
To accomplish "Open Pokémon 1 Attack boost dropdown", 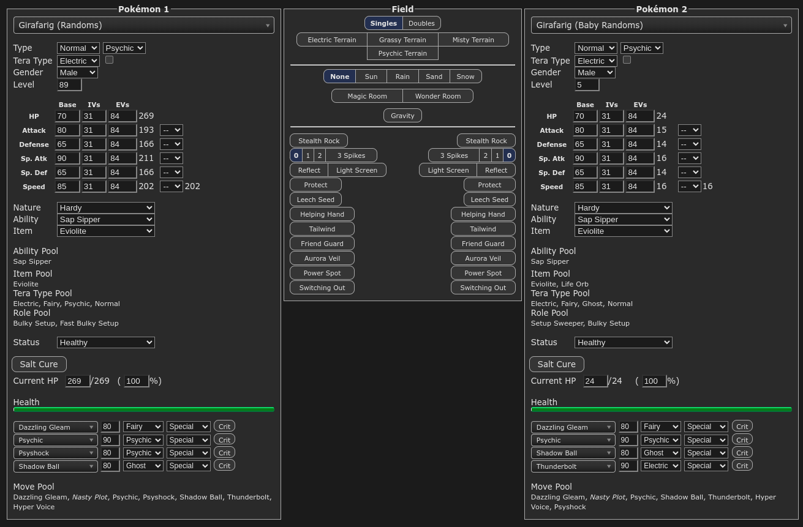I will [172, 130].
